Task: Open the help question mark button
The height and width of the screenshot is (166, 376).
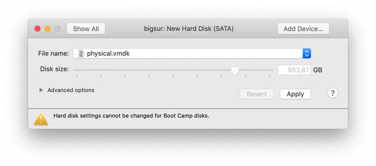Action: [332, 93]
